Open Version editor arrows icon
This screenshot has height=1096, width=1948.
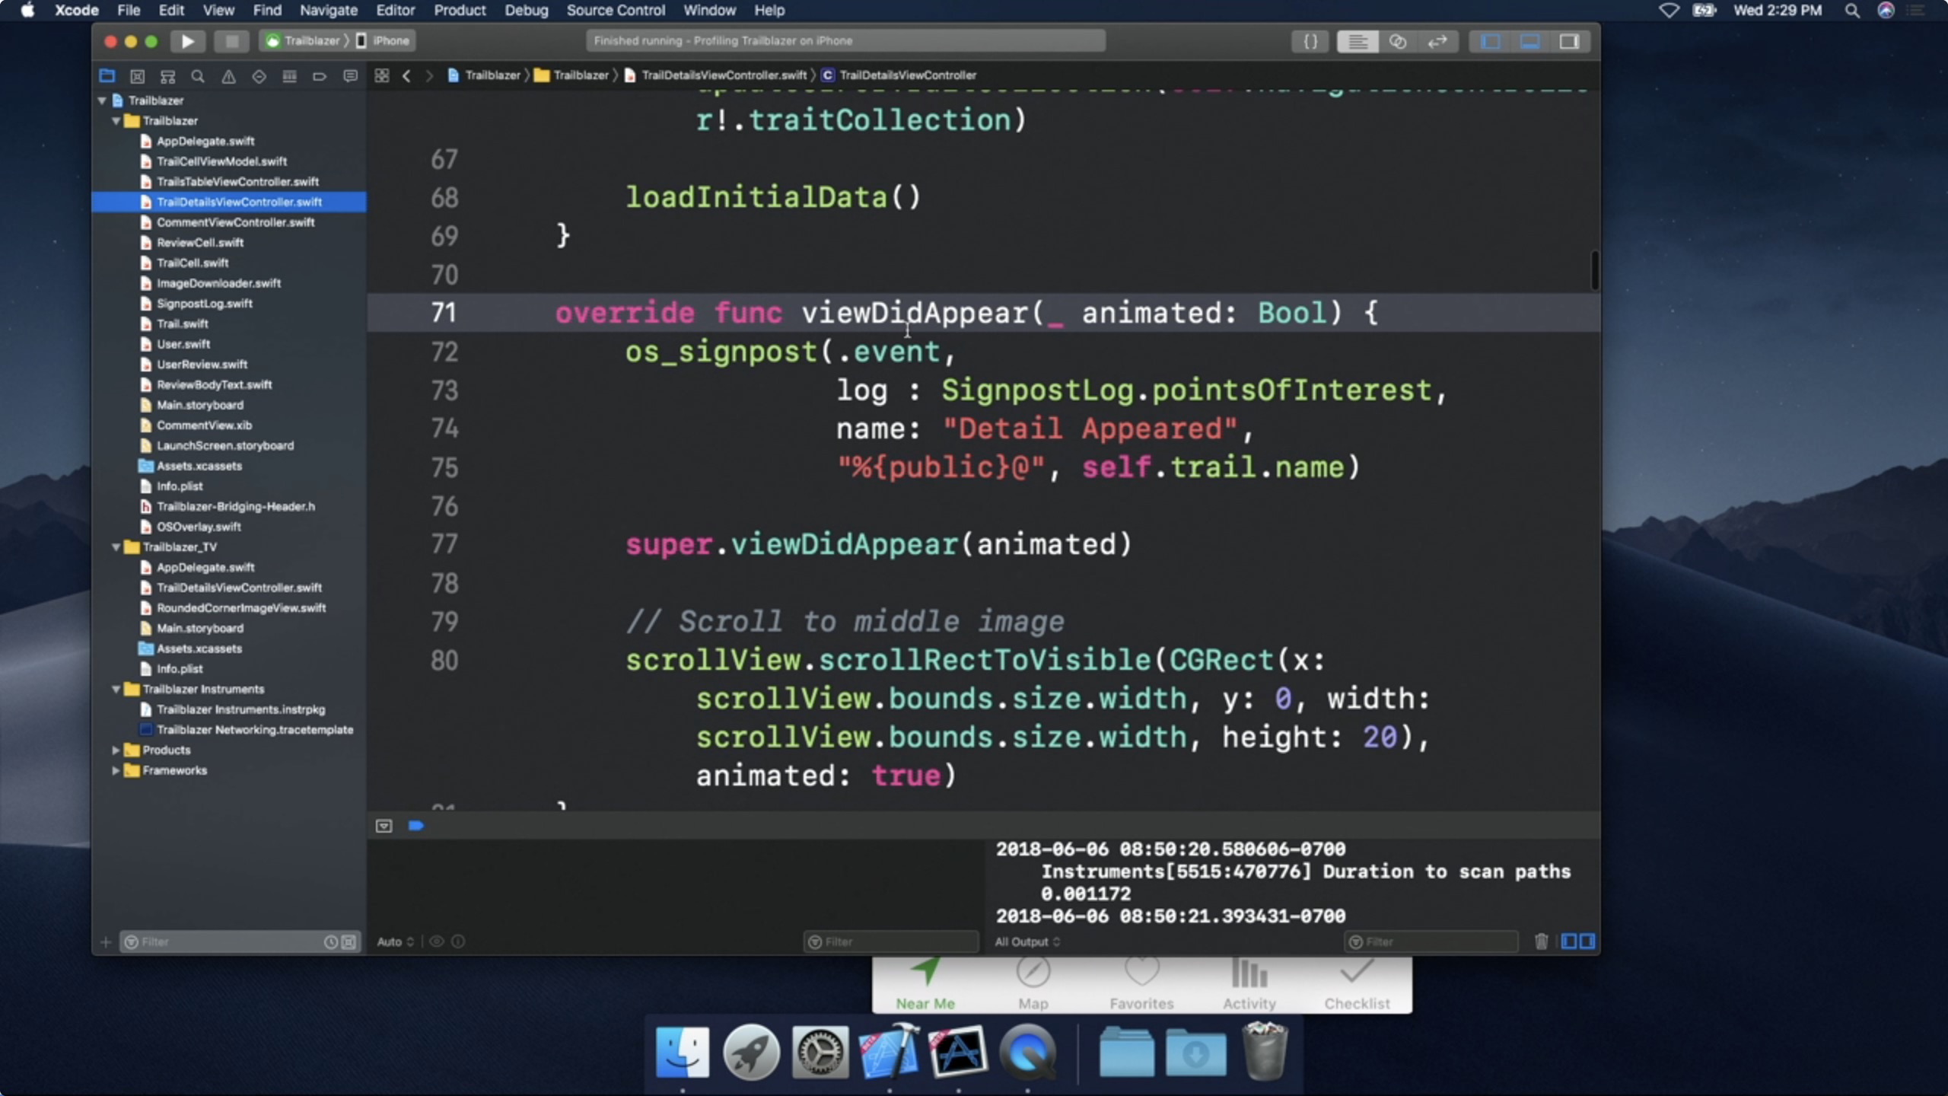(x=1437, y=41)
